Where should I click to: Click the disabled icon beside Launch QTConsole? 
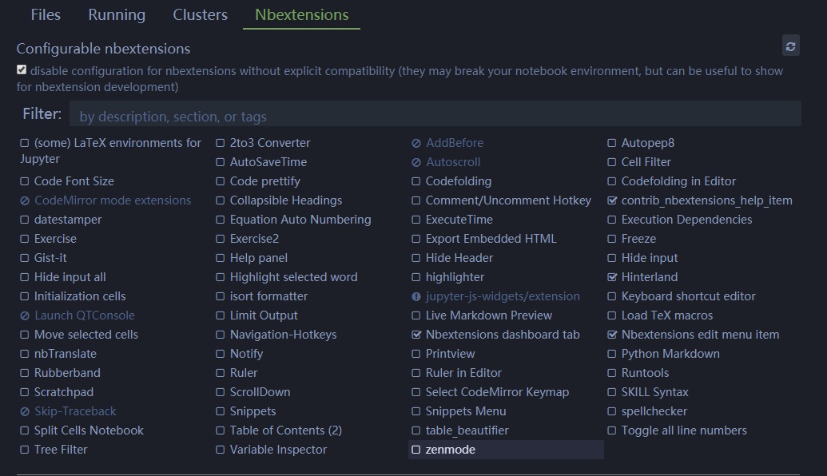[x=25, y=315]
